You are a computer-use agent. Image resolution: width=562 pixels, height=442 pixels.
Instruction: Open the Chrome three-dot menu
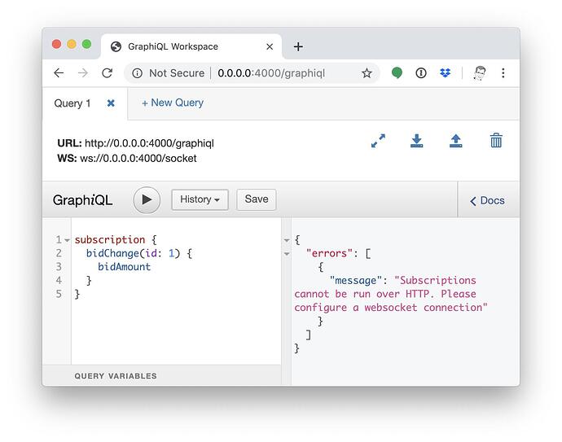click(503, 73)
